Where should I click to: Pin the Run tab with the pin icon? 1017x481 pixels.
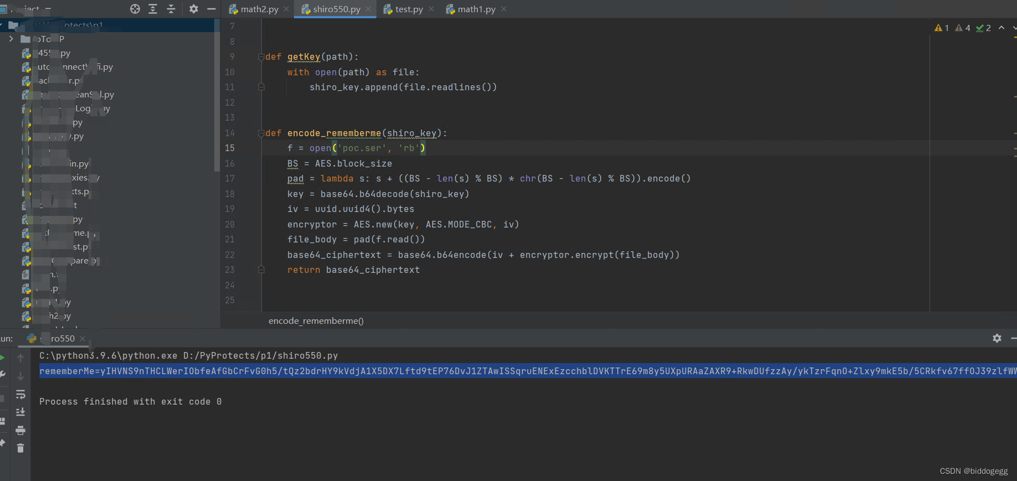[2, 443]
